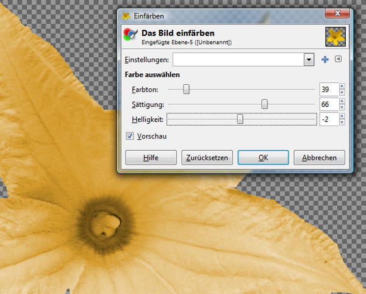
Task: Decrease Helligkeit with the down arrow
Action: (342, 123)
